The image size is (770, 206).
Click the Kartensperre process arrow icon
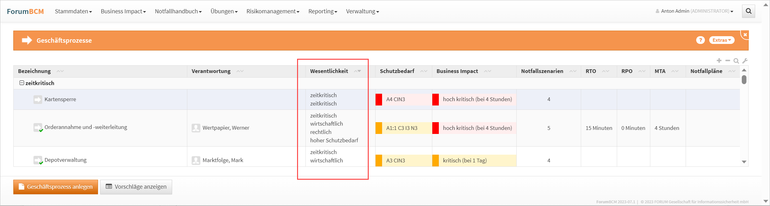point(38,100)
